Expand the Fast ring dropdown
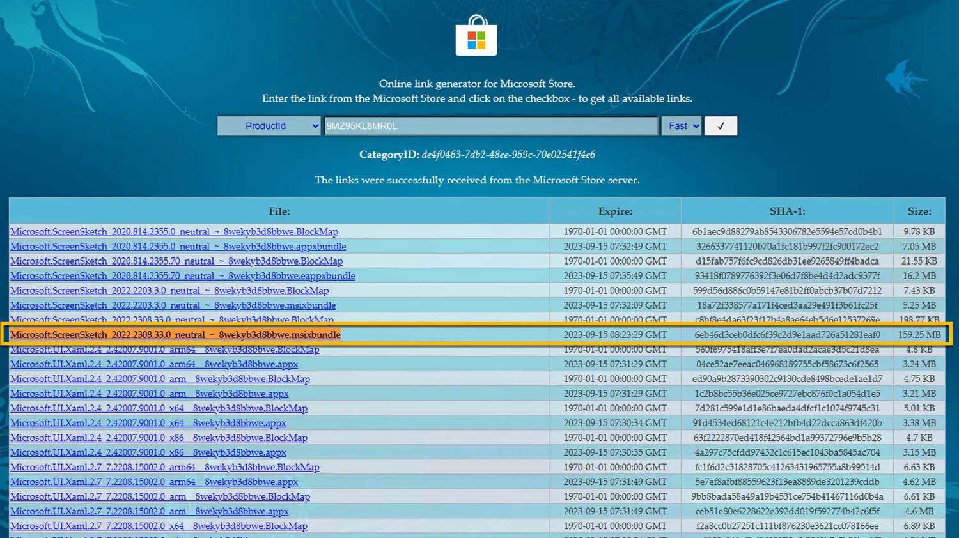 tap(681, 126)
